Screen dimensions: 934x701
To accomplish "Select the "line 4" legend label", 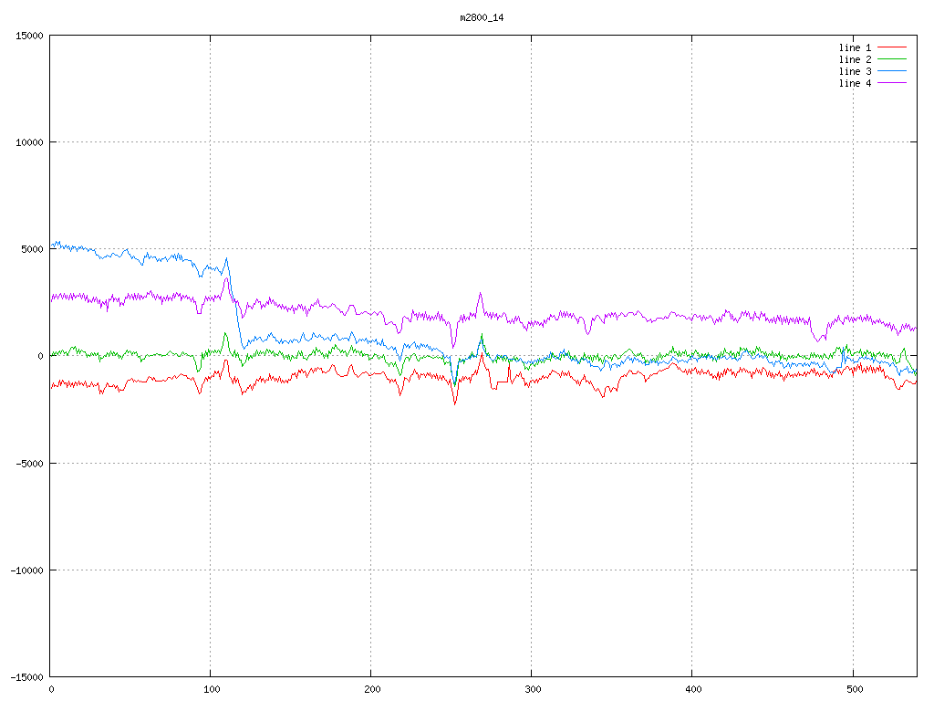I will 855,83.
